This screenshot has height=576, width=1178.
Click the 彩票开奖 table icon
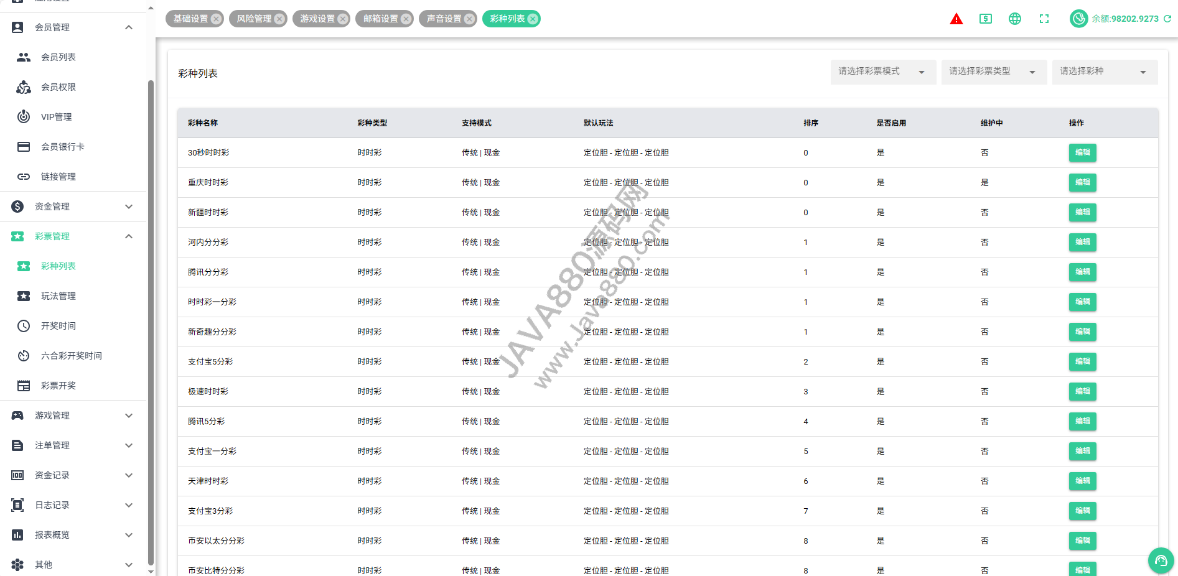click(24, 386)
